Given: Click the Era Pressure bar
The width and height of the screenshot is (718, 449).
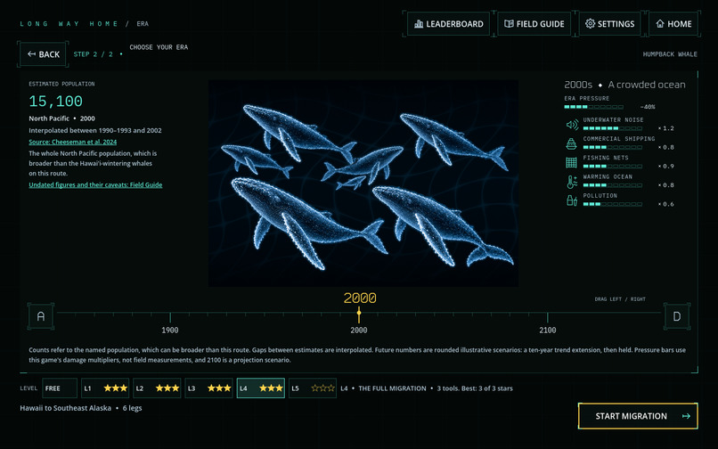Looking at the screenshot, I should tap(593, 107).
